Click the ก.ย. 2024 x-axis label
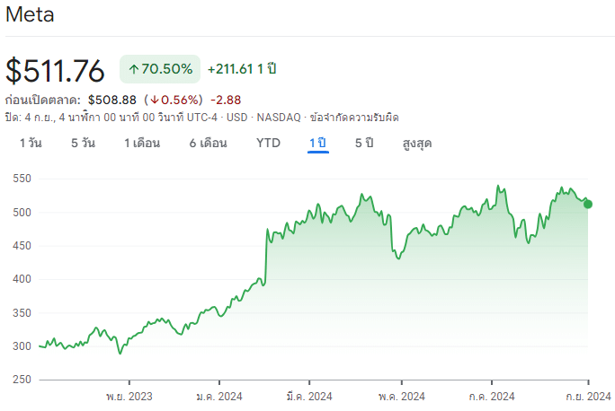 click(x=588, y=397)
